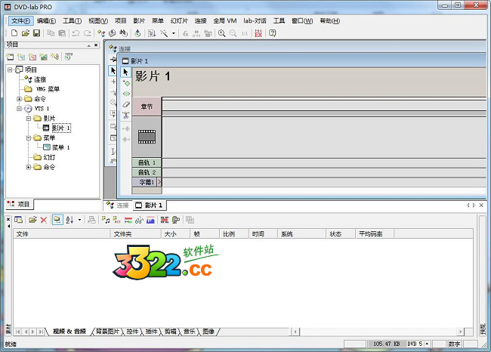The width and height of the screenshot is (491, 352).
Task: Select the arrow pointer tool in movie window
Action: pos(126,72)
